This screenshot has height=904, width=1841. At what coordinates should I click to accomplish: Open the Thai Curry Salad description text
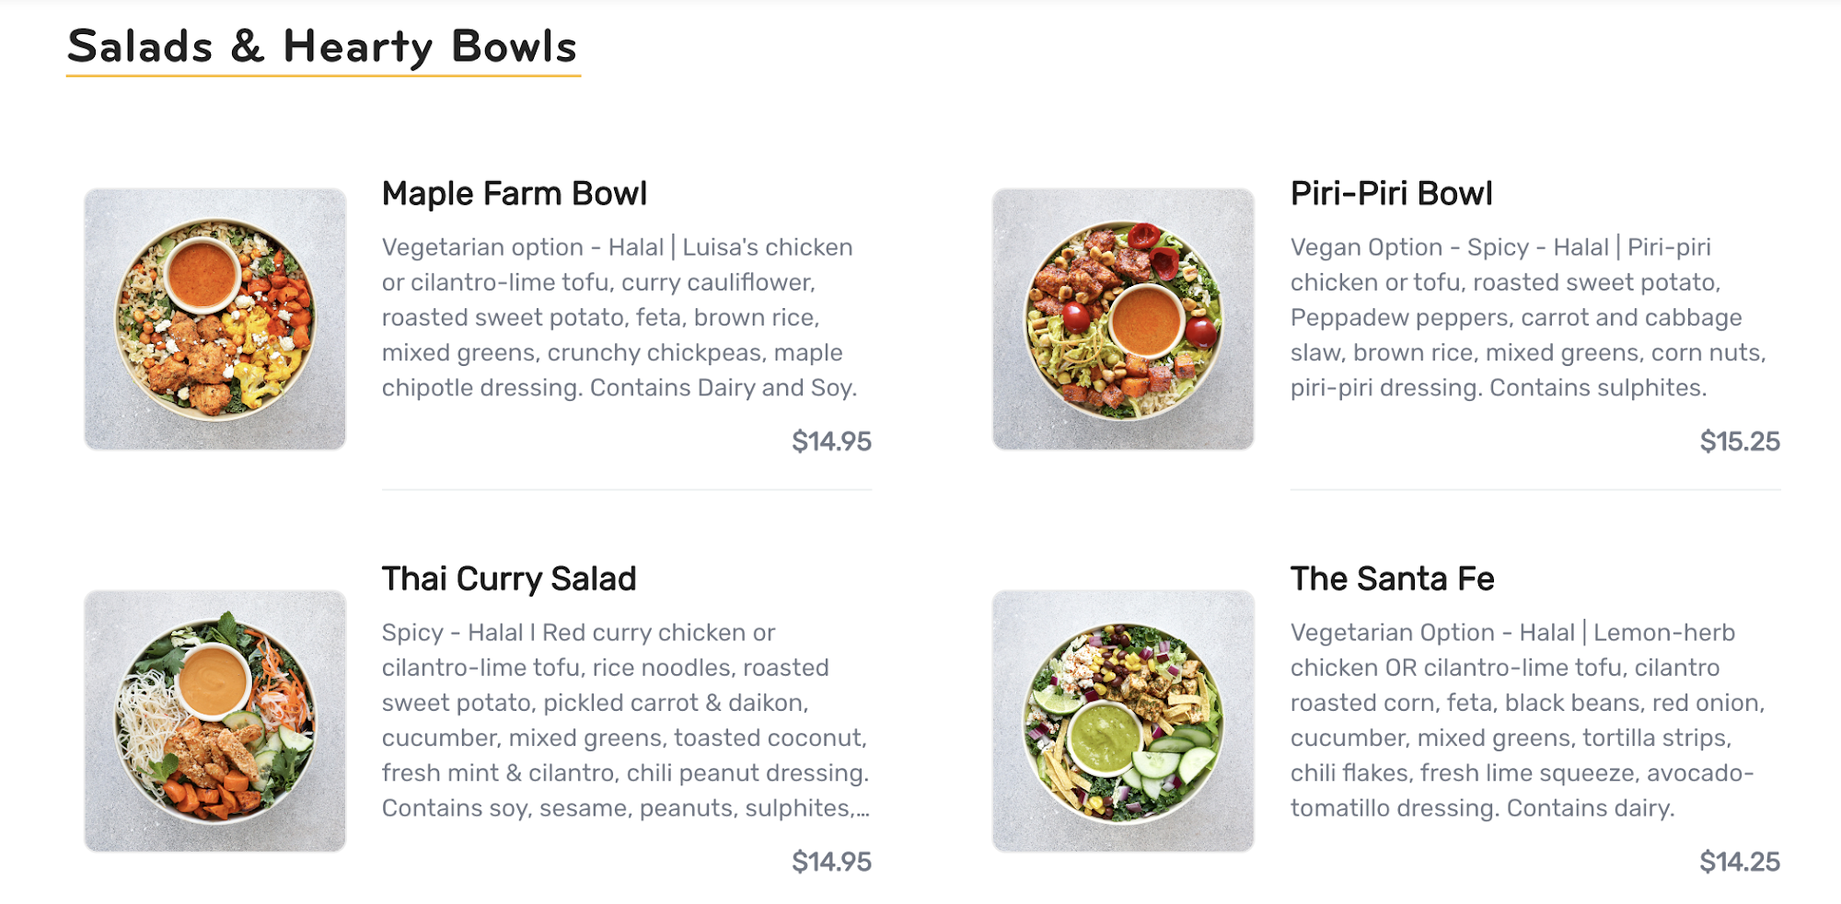click(x=624, y=720)
